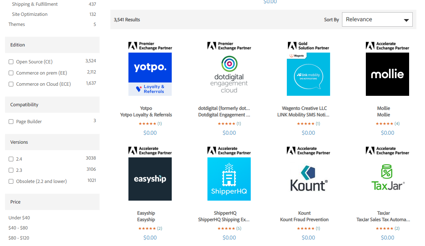The height and width of the screenshot is (246, 425).
Task: Click Accelerate Exchange Partner badge above TaxJar
Action: click(x=387, y=151)
